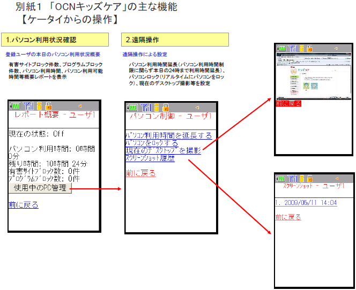Click 有害サイトブロック数: 0件 text
356x290 pixels.
44,171
